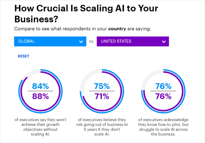Click the 88% United States value
Screen dimensions: 205x143
pos(40,96)
